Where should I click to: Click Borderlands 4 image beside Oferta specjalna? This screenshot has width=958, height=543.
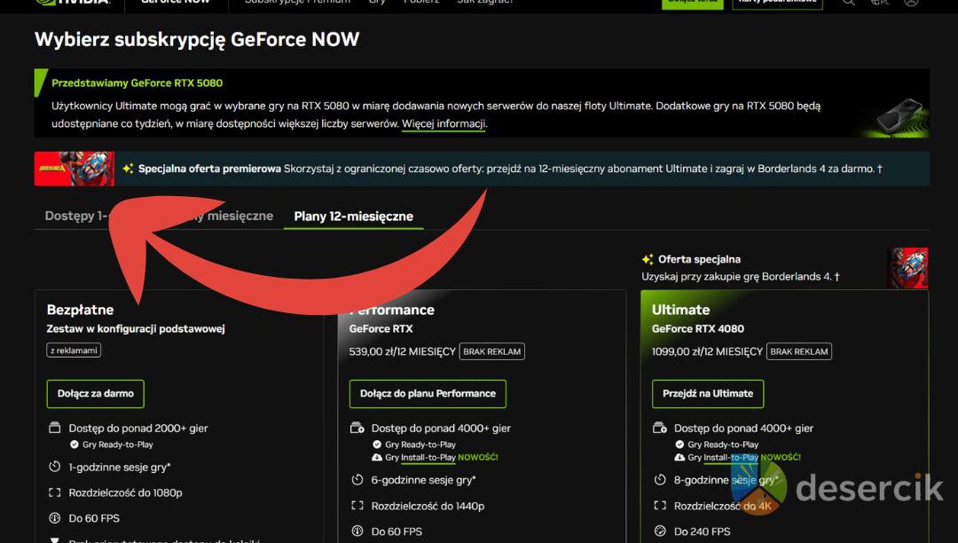[x=907, y=268]
